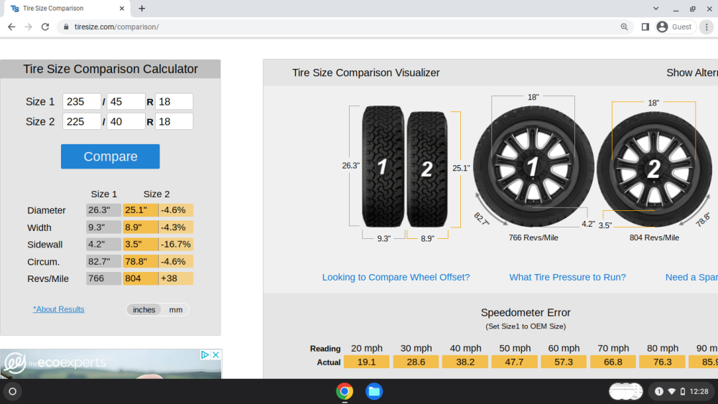Click wheel 1 side-view image

coord(533,166)
